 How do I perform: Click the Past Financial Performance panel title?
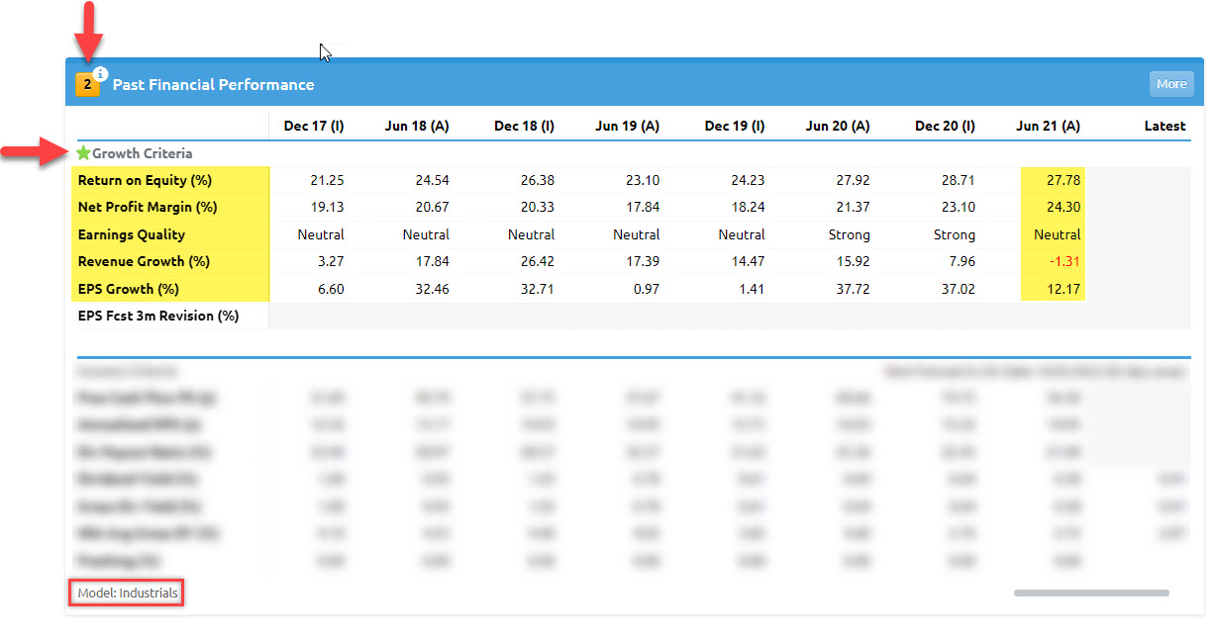coord(213,85)
